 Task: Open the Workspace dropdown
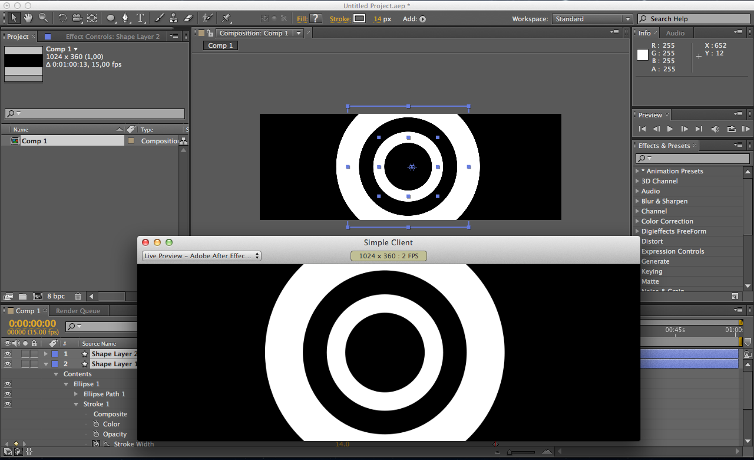click(592, 19)
